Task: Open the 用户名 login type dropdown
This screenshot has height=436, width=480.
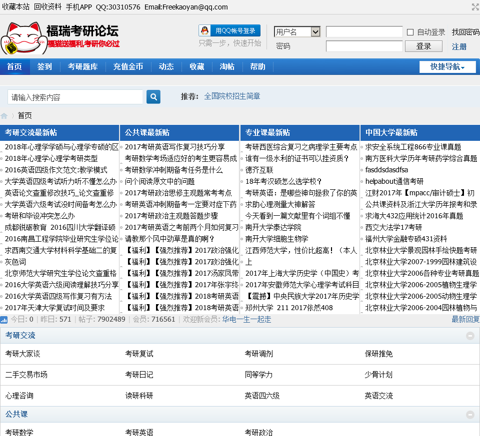Action: tap(297, 32)
